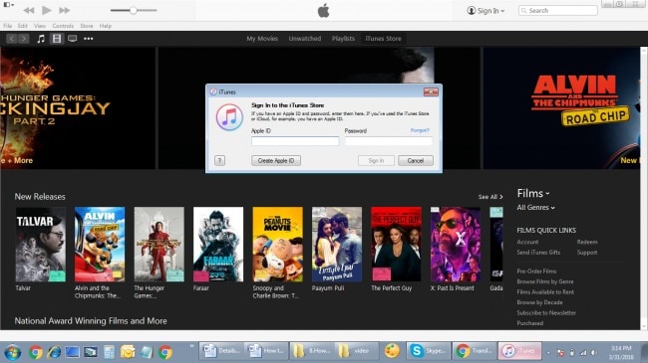Click the iTunes search field
This screenshot has width=648, height=363.
558,10
